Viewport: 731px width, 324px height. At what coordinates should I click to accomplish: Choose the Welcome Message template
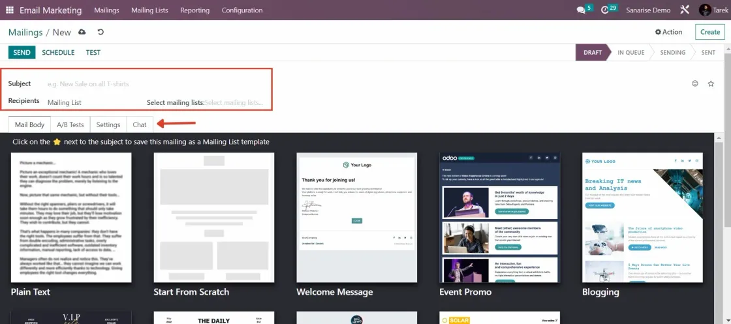pos(356,217)
